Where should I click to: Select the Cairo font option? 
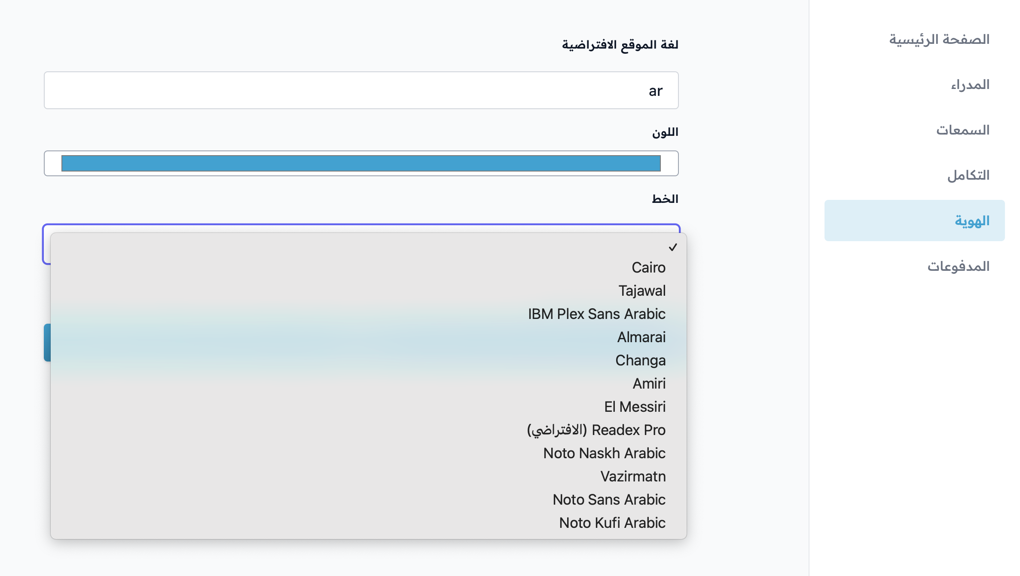pos(369,267)
